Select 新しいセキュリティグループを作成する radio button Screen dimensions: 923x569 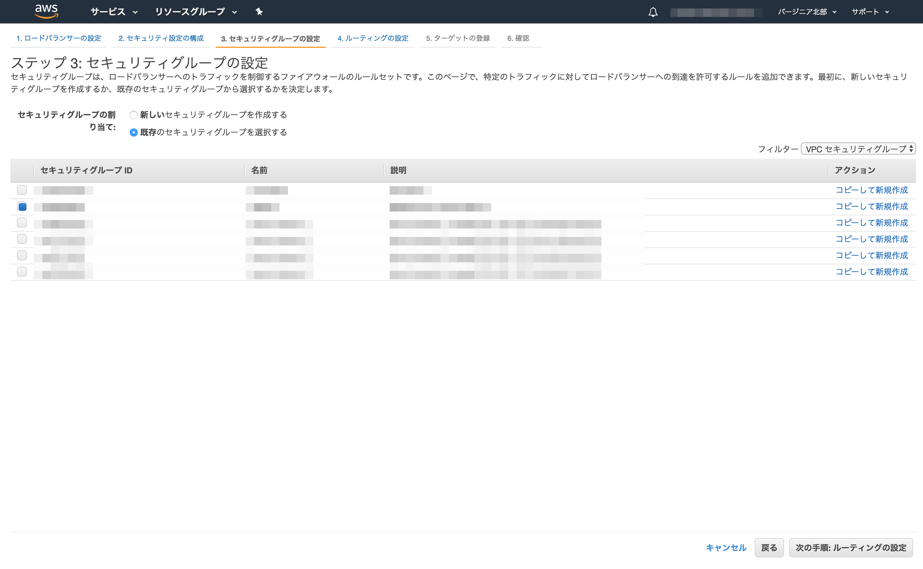[133, 115]
